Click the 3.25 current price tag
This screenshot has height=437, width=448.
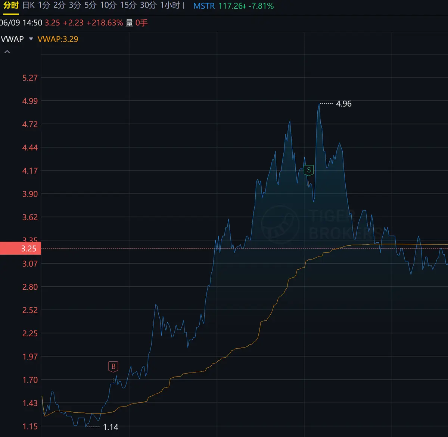click(21, 248)
